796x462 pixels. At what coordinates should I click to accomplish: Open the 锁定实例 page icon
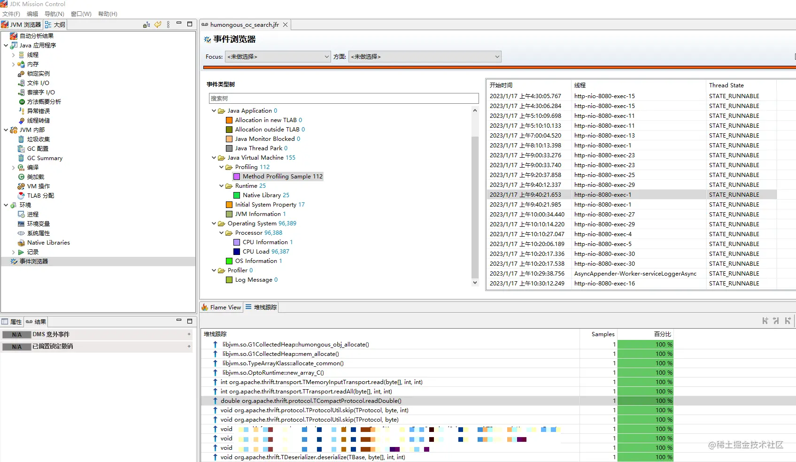point(21,74)
